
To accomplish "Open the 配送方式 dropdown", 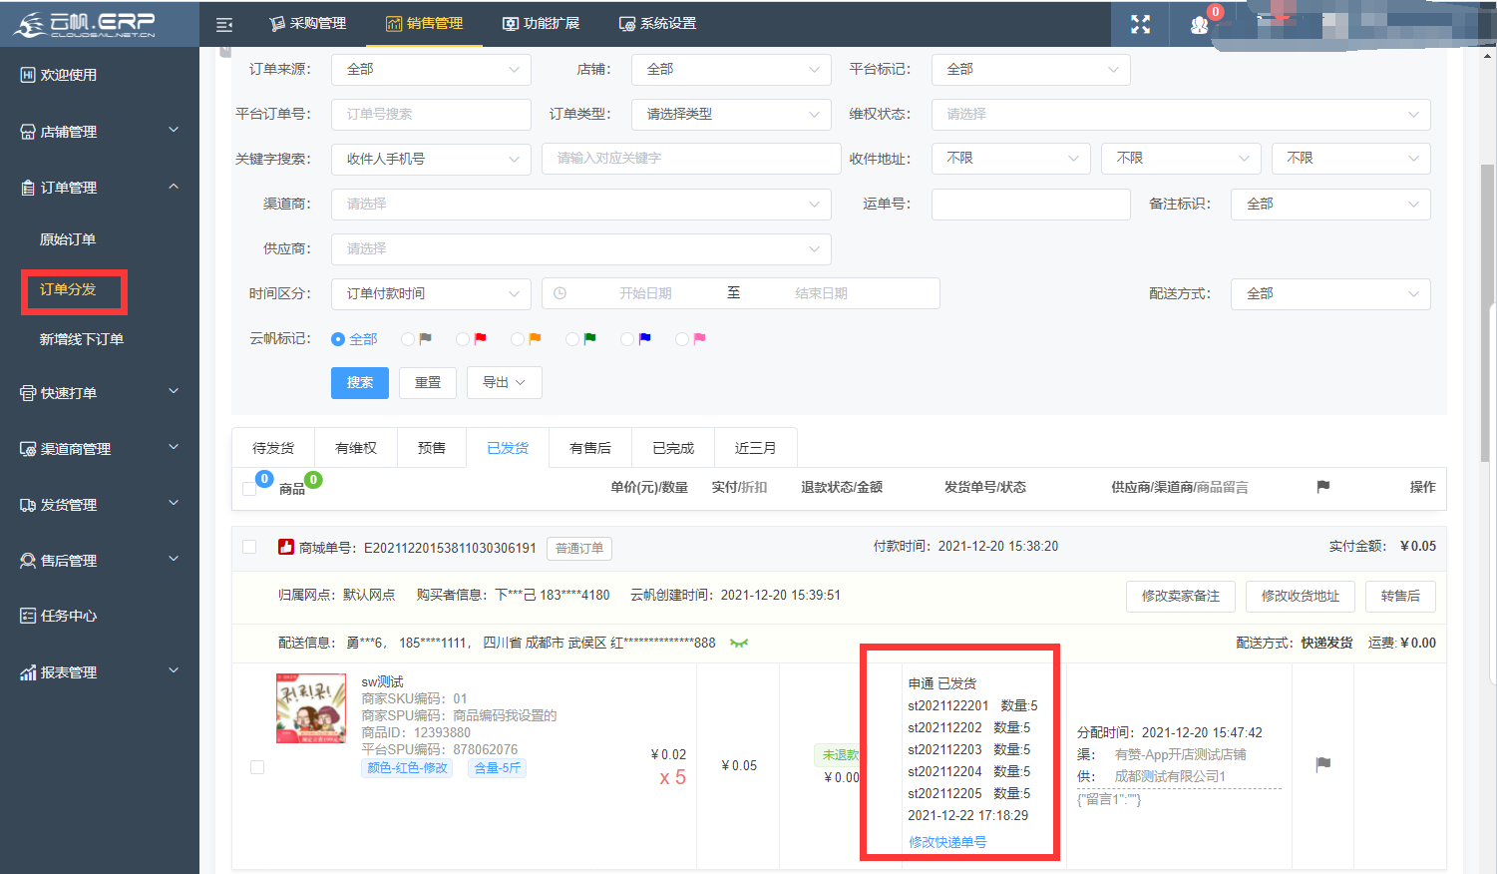I will click(x=1330, y=293).
